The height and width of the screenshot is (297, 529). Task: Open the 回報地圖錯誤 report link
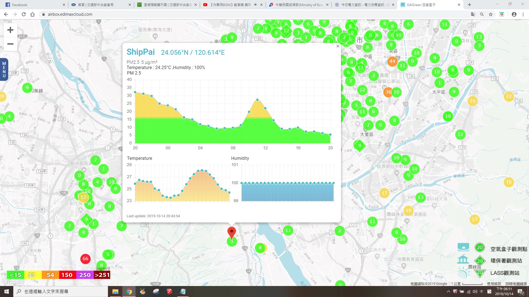click(x=516, y=284)
